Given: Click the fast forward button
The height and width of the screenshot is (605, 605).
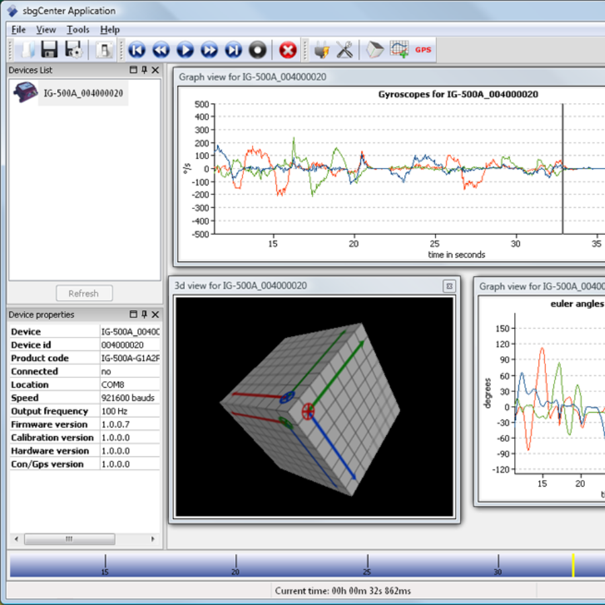Looking at the screenshot, I should 209,50.
